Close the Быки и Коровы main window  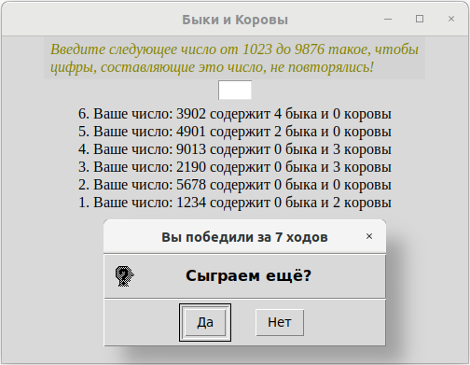451,19
